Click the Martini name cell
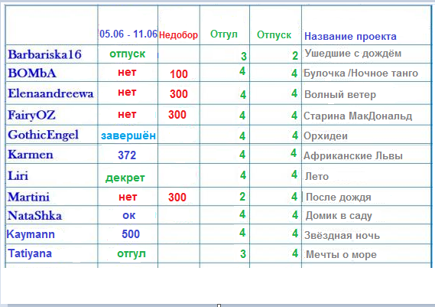Image resolution: width=435 pixels, height=307 pixels. pyautogui.click(x=51, y=197)
